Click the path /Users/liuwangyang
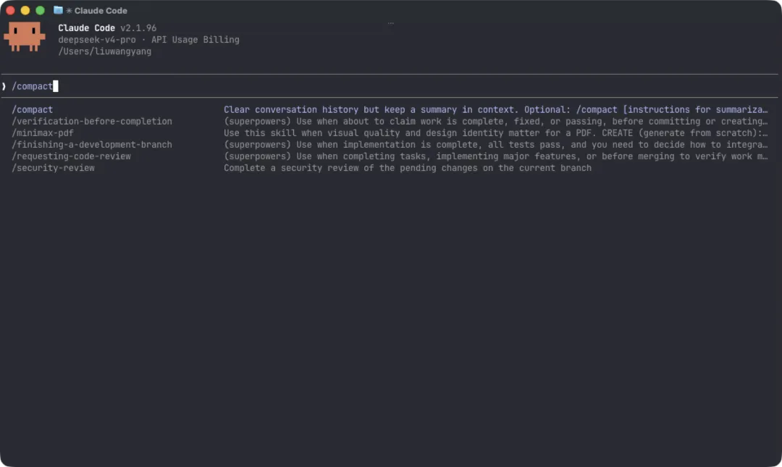The image size is (782, 467). [x=105, y=51]
